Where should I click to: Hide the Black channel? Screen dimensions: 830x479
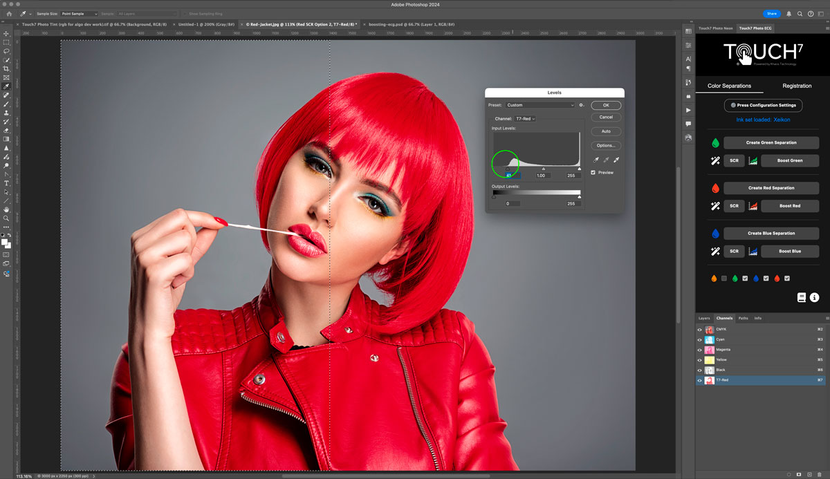point(699,370)
